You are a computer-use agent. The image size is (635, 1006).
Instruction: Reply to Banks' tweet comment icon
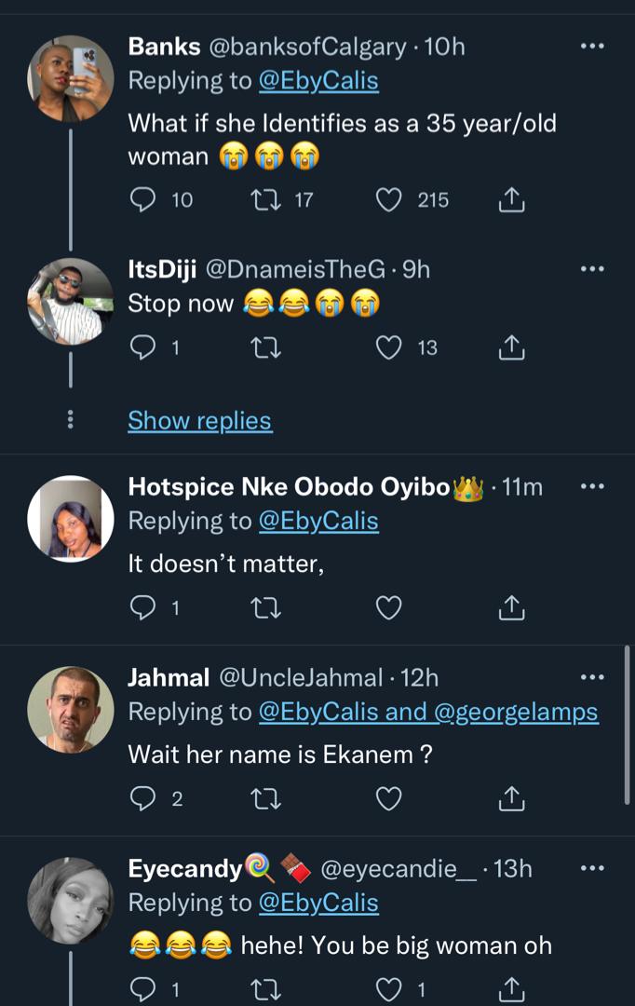click(142, 199)
